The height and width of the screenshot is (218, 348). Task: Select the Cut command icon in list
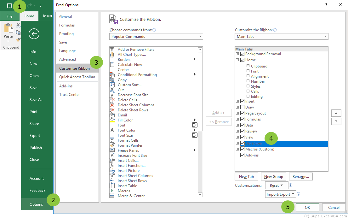point(112,90)
